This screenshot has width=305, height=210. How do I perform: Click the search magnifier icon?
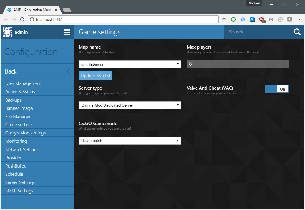(297, 32)
